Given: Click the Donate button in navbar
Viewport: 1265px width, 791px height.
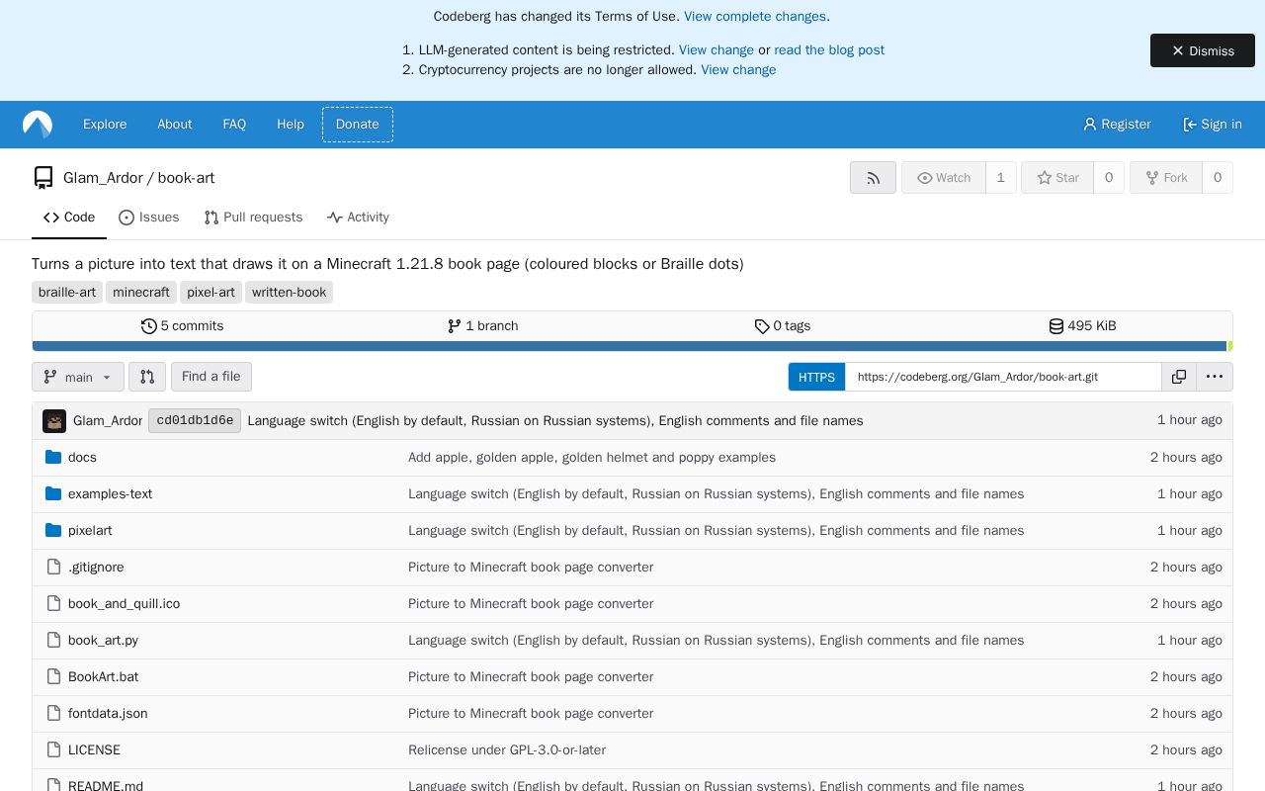Looking at the screenshot, I should (x=358, y=125).
